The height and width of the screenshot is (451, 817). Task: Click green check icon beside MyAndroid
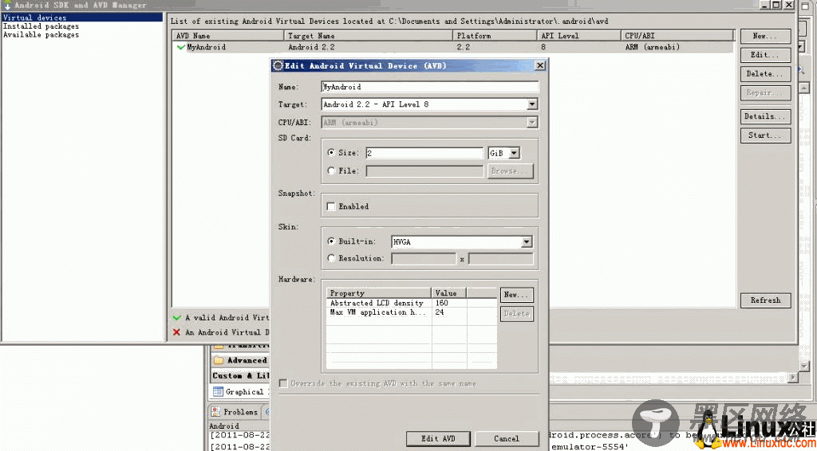pos(181,47)
